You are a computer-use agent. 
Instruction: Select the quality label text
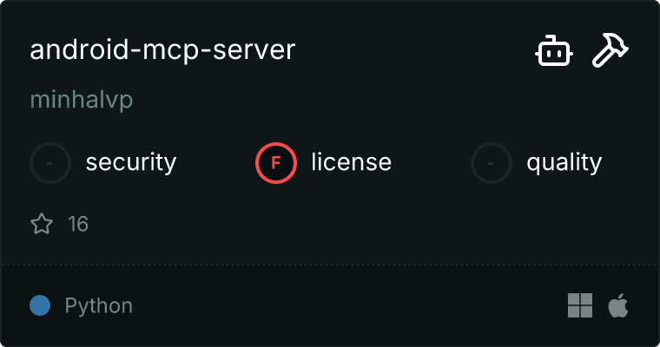[564, 162]
